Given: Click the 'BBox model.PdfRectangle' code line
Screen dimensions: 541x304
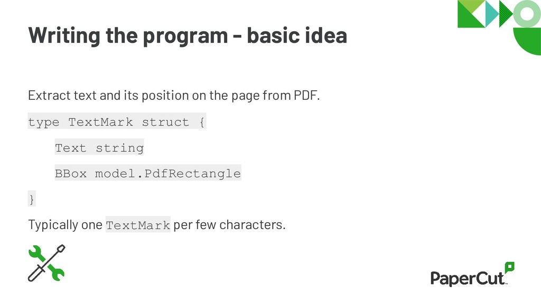Looking at the screenshot, I should click(x=148, y=173).
